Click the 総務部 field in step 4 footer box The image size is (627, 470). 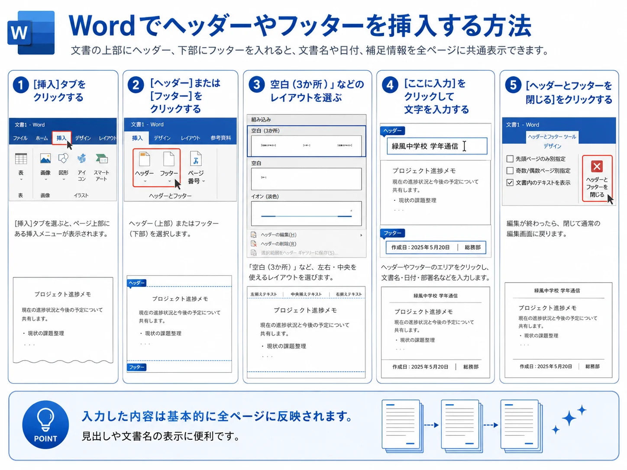[473, 248]
